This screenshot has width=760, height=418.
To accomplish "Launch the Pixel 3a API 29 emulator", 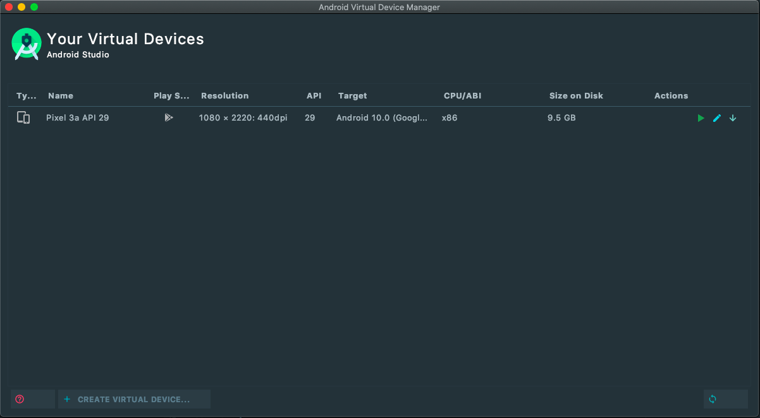I will [701, 117].
